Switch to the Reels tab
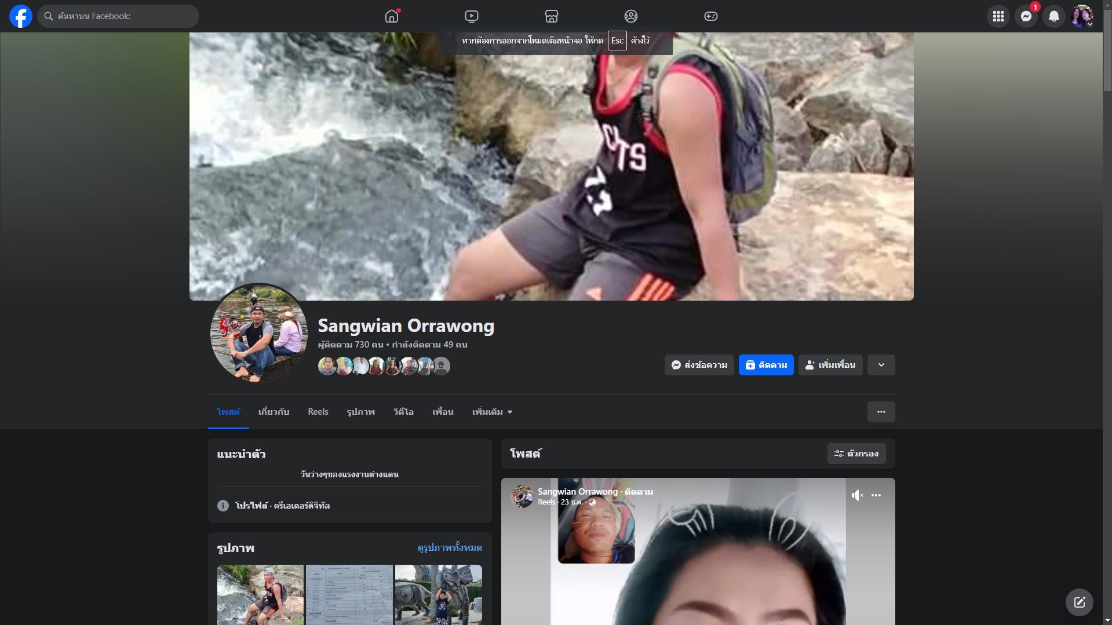 318,412
